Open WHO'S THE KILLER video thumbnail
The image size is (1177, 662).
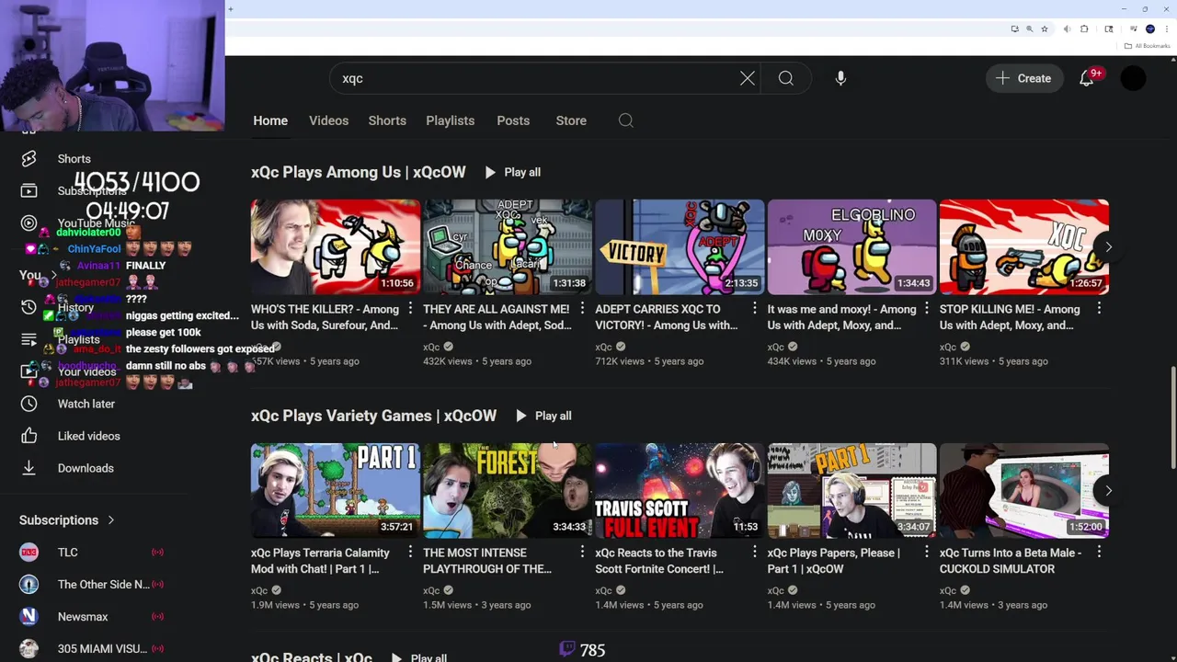click(336, 246)
